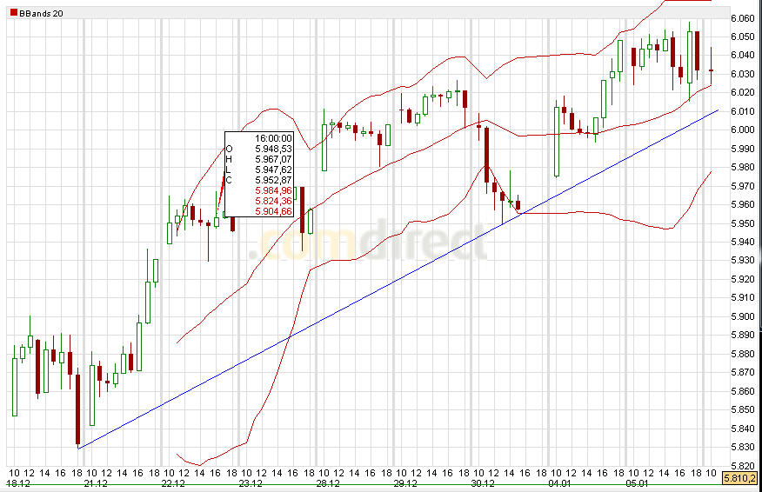Click the price axis label "6.050"

pos(743,37)
